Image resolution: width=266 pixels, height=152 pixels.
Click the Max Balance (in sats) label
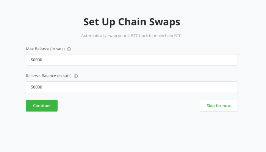pos(45,49)
